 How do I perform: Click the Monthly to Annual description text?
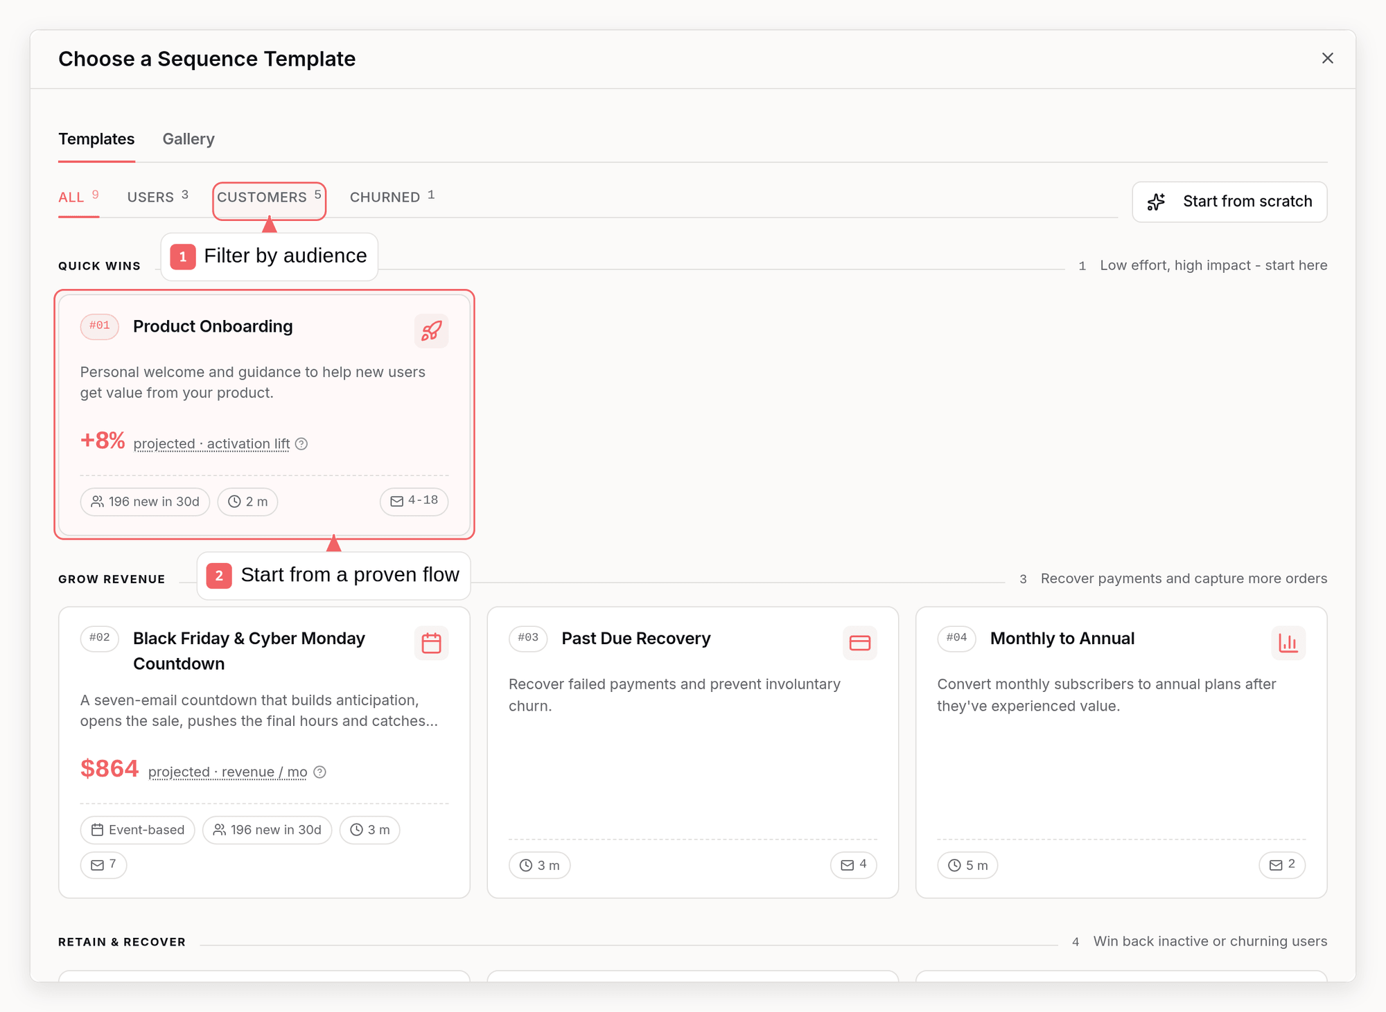[1106, 695]
